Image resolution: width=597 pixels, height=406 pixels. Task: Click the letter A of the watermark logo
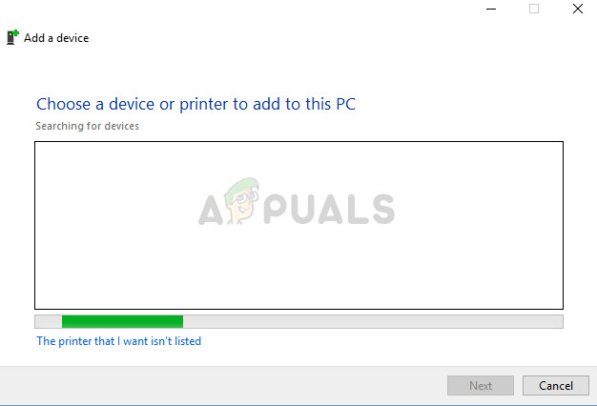211,210
